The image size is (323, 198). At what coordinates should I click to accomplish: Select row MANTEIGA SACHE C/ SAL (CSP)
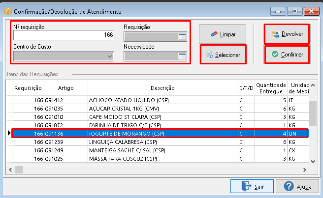[161, 150]
